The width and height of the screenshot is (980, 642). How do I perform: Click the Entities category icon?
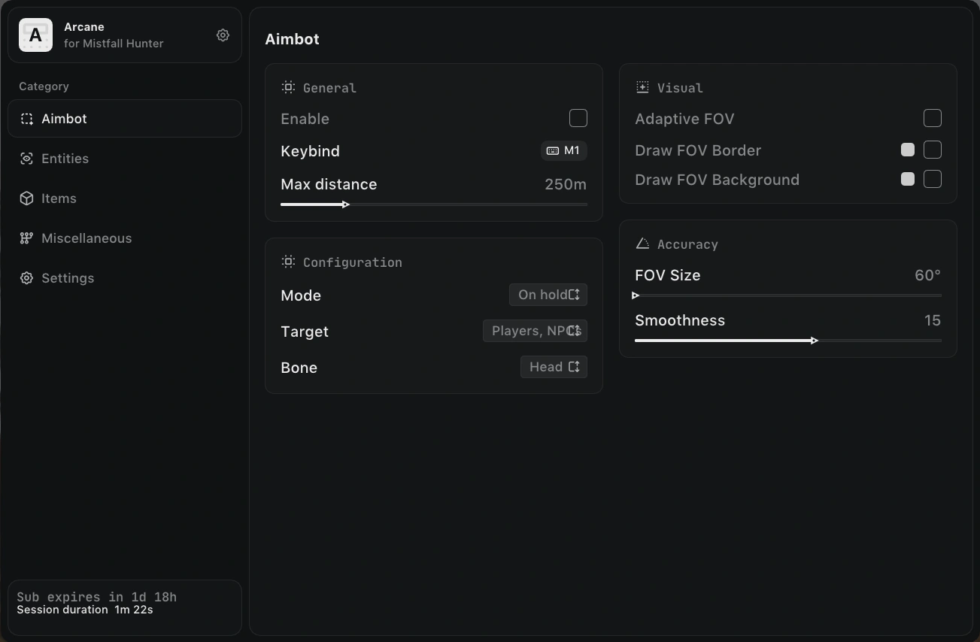[26, 159]
